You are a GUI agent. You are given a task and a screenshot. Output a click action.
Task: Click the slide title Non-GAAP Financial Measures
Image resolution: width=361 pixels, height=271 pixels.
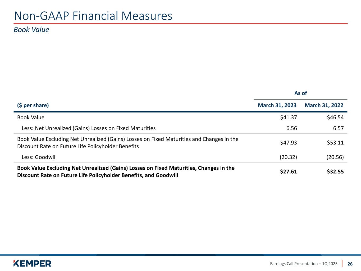93,16
